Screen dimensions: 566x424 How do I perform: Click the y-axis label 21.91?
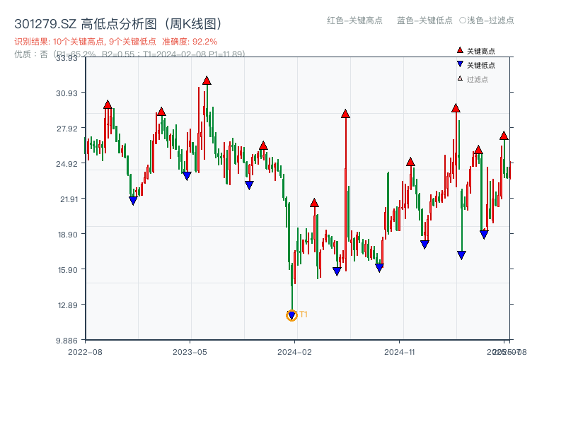coord(69,199)
